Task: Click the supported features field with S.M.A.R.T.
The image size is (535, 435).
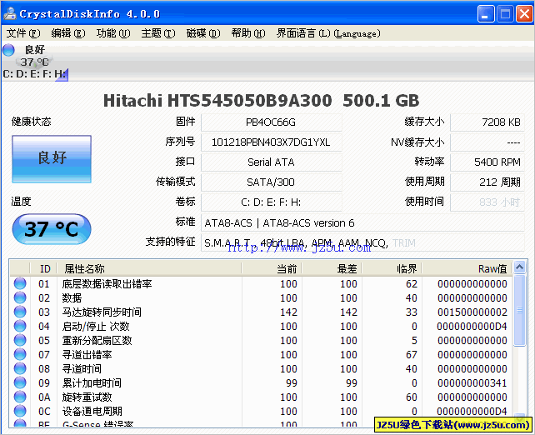Action: pyautogui.click(x=362, y=243)
